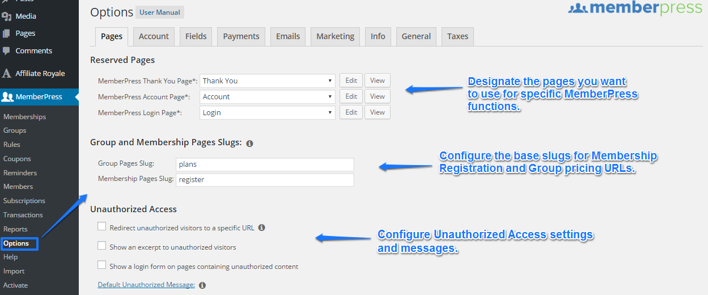Click Edit for the Account page
This screenshot has height=295, width=708.
(351, 96)
